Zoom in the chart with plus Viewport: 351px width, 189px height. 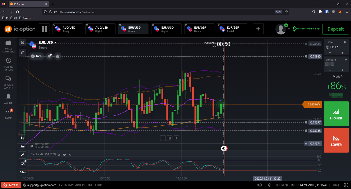177,138
